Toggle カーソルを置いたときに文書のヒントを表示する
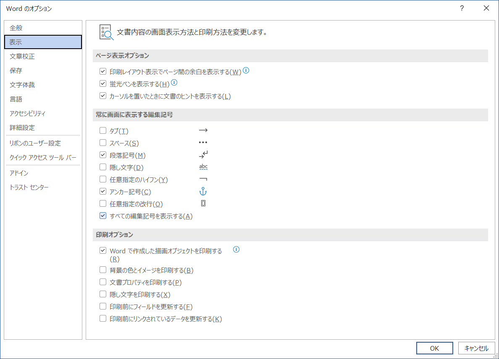The image size is (499, 359). pyautogui.click(x=103, y=96)
